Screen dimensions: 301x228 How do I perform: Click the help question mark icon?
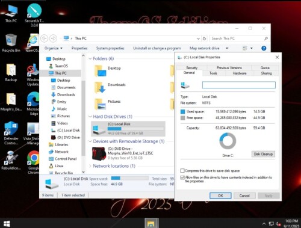264,48
